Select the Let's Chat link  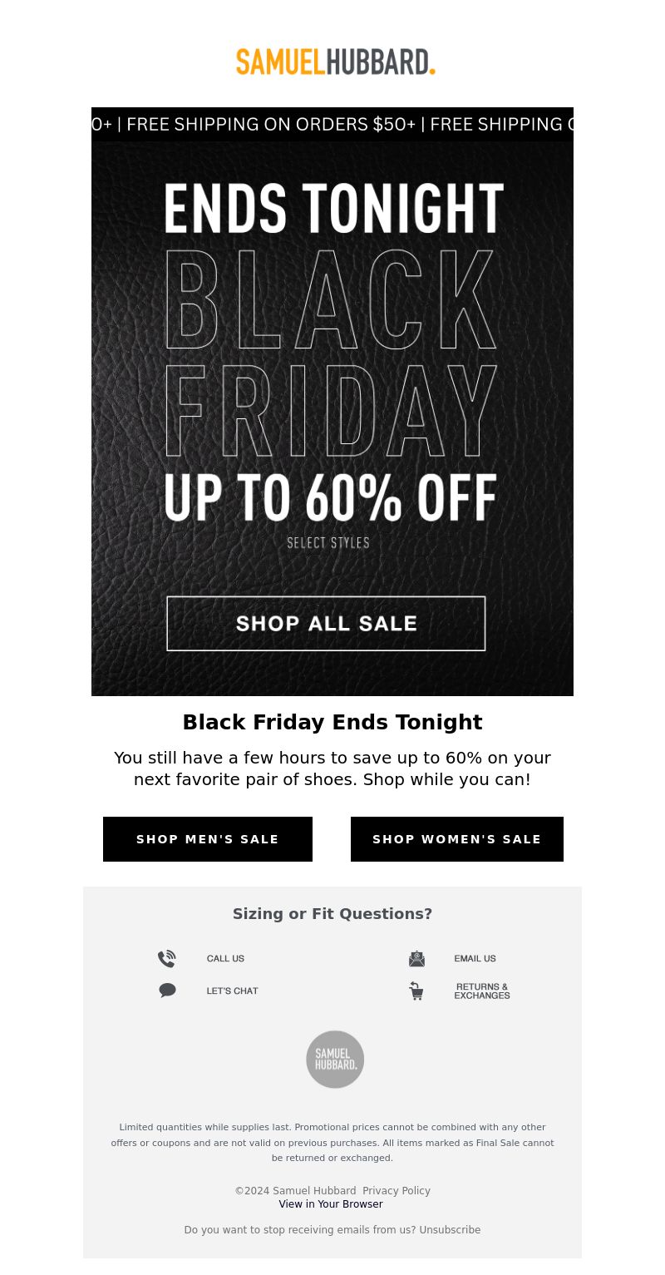click(233, 991)
